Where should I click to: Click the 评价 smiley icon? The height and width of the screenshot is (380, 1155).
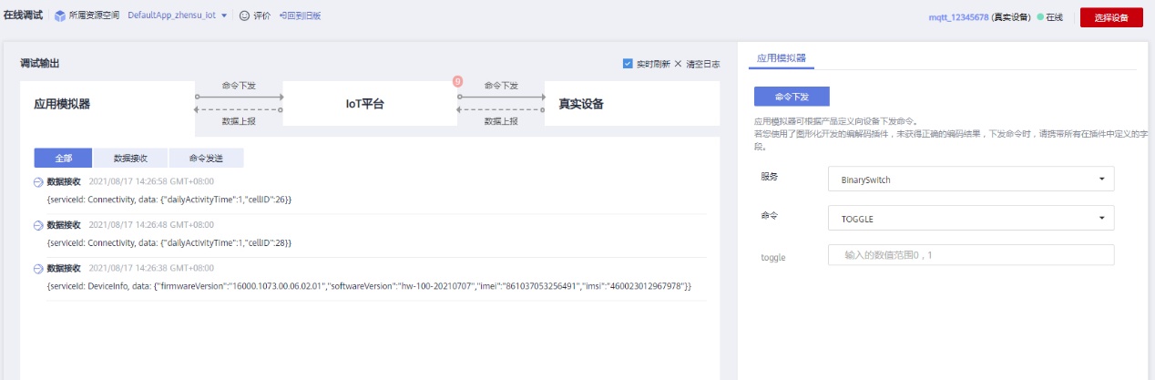tap(245, 16)
